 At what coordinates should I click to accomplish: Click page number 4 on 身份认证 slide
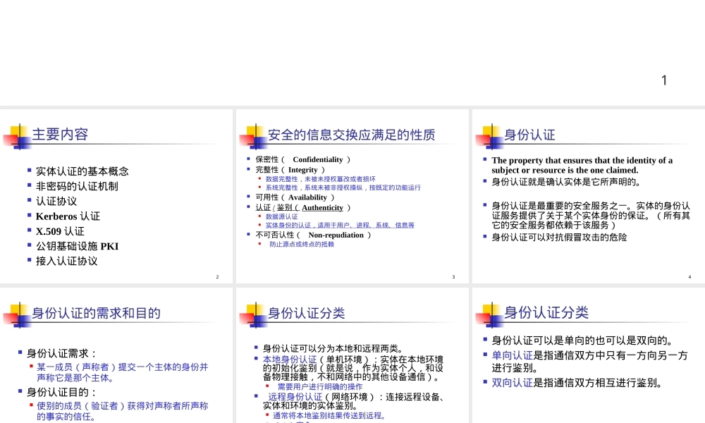(x=689, y=277)
